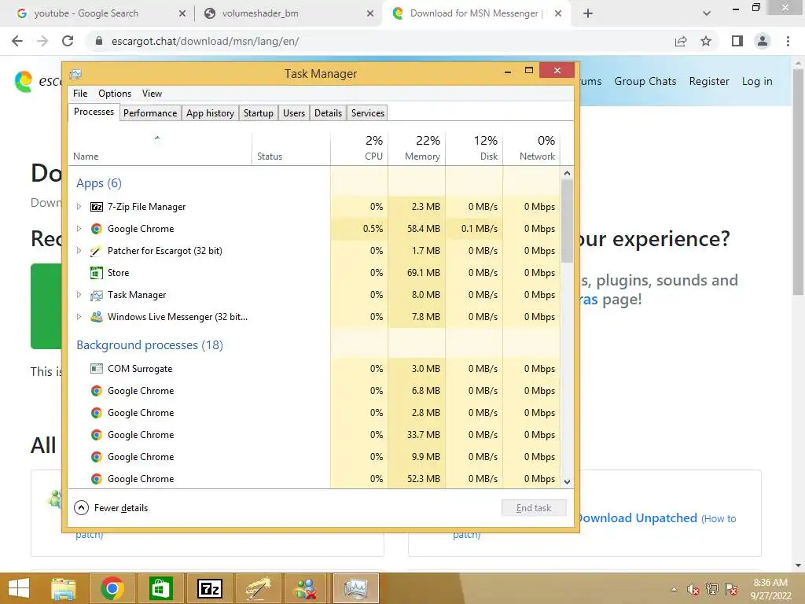805x604 pixels.
Task: Sort processes by the CPU column
Action: (358, 147)
